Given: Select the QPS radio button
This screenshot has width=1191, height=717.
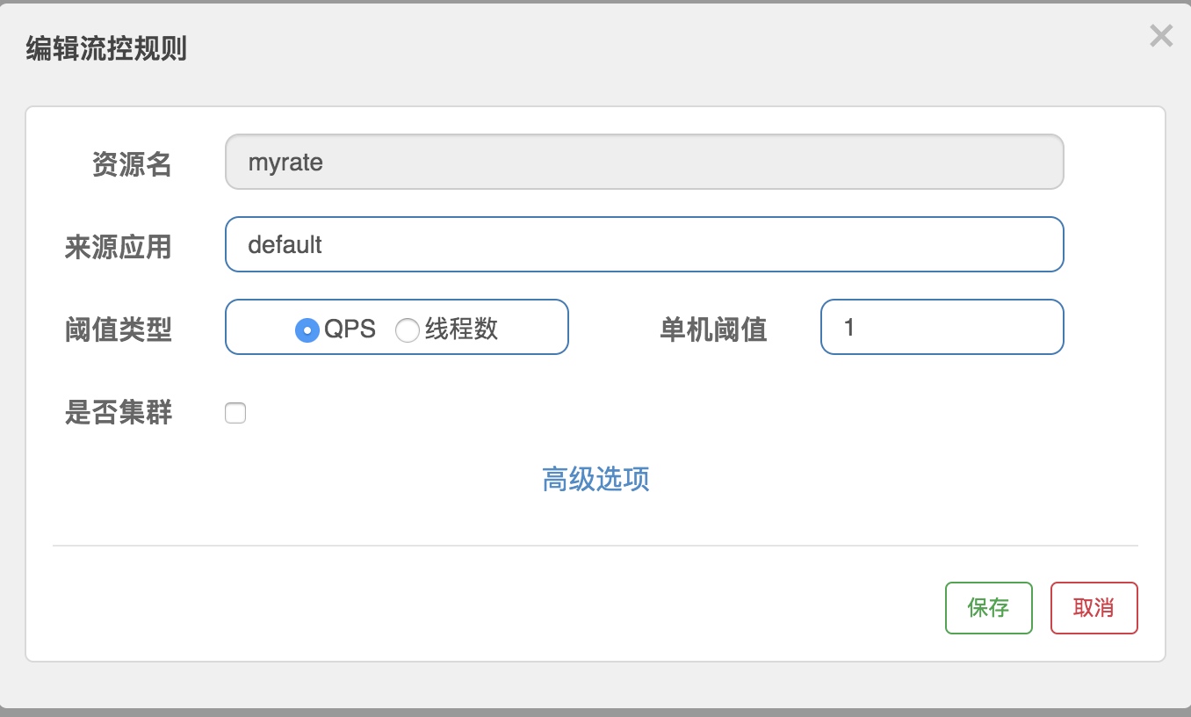Looking at the screenshot, I should (x=307, y=330).
